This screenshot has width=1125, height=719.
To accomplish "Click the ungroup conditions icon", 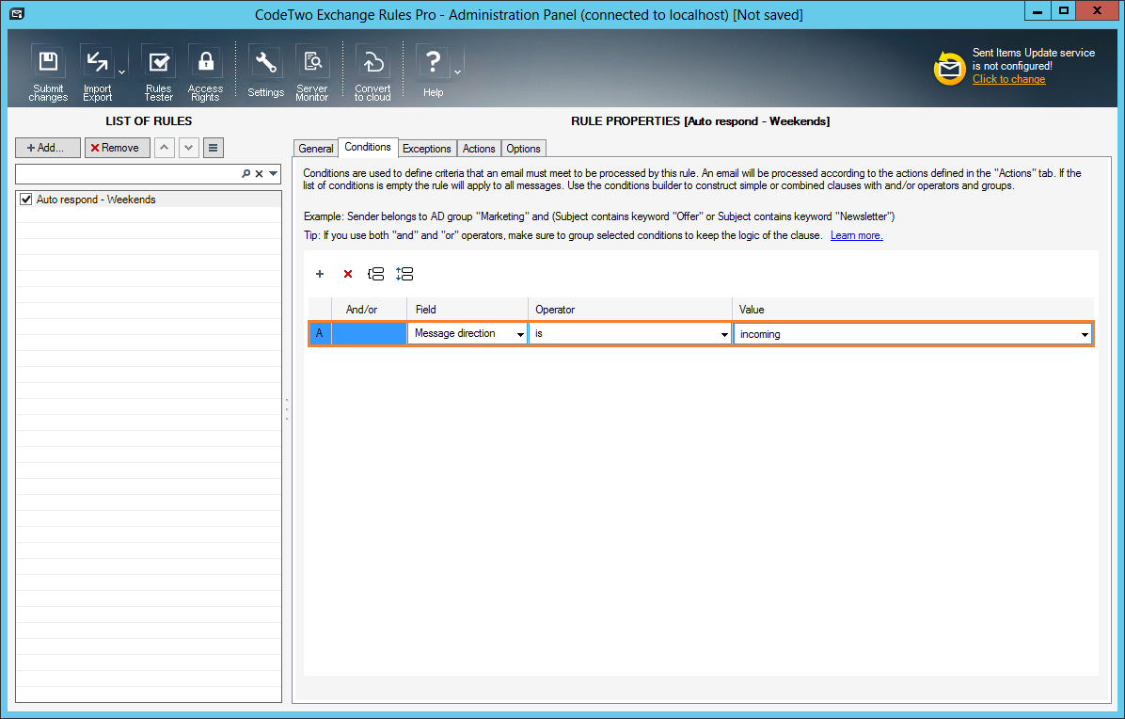I will (404, 274).
